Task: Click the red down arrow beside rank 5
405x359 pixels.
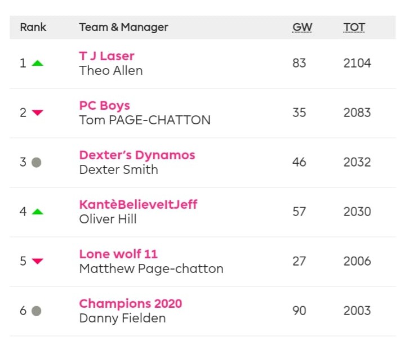Action: click(37, 261)
